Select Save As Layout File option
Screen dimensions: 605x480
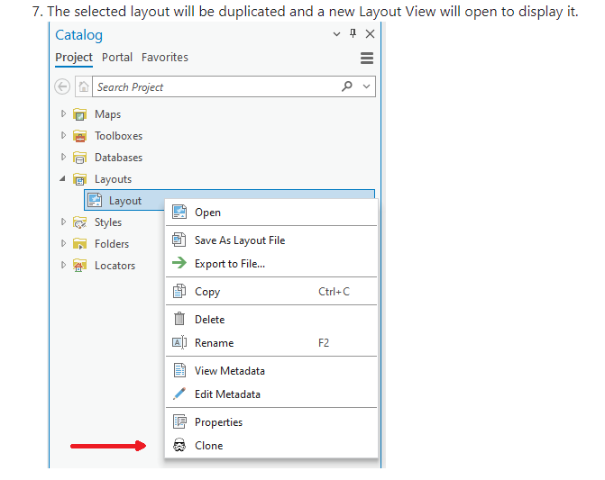(239, 240)
